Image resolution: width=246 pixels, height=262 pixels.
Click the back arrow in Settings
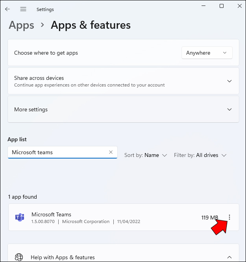(7, 9)
